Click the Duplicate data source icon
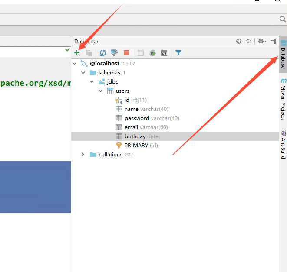287x272 pixels. [x=89, y=53]
